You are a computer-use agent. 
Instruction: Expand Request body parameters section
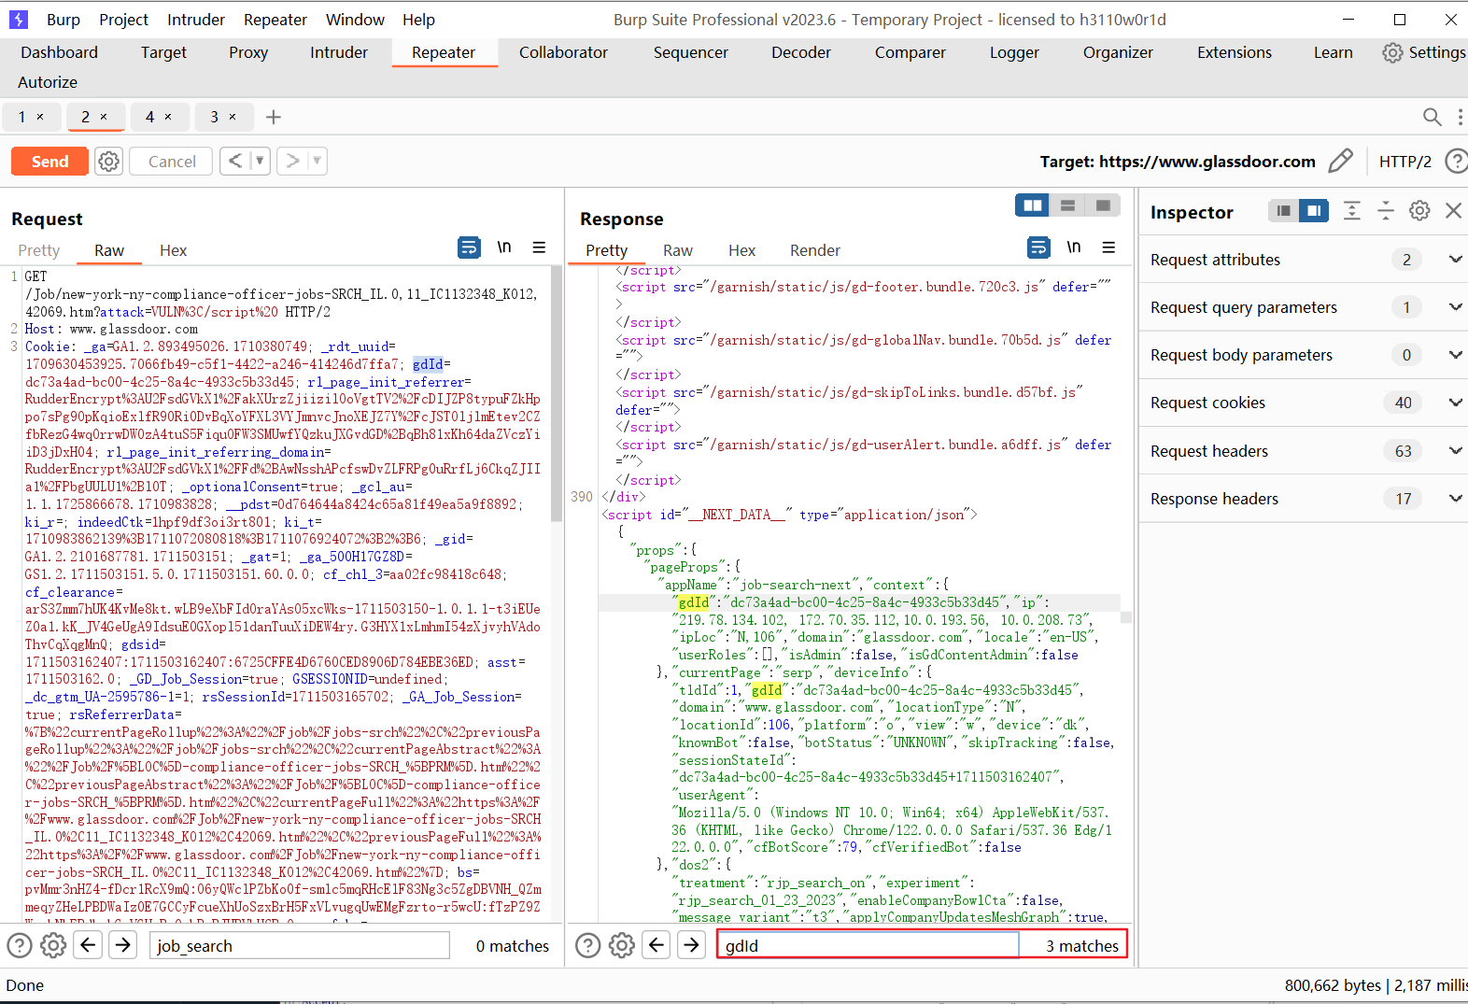point(1454,355)
